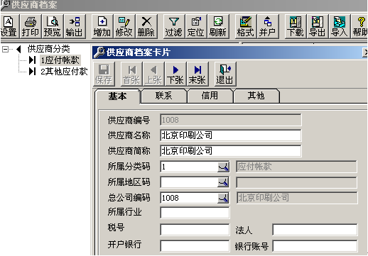Collapse the 供应商分类 tree node
This screenshot has height=256, width=368.
[5, 49]
